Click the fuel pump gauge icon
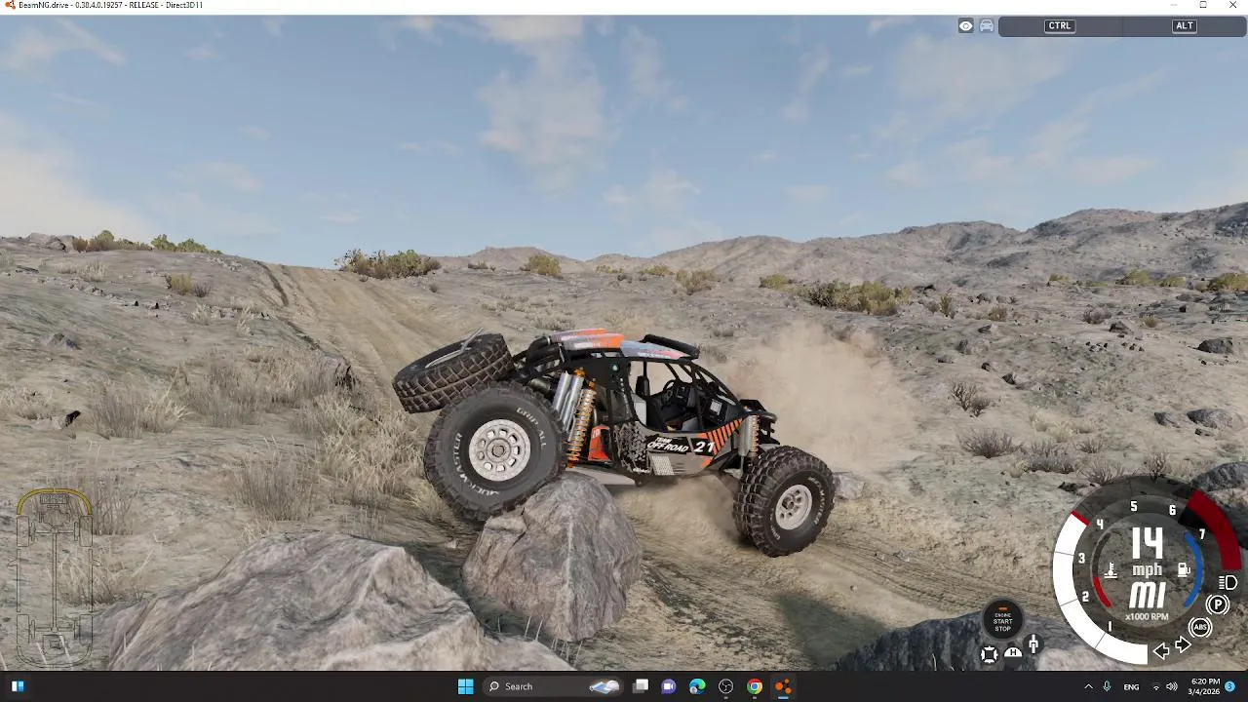The height and width of the screenshot is (702, 1248). pyautogui.click(x=1184, y=569)
